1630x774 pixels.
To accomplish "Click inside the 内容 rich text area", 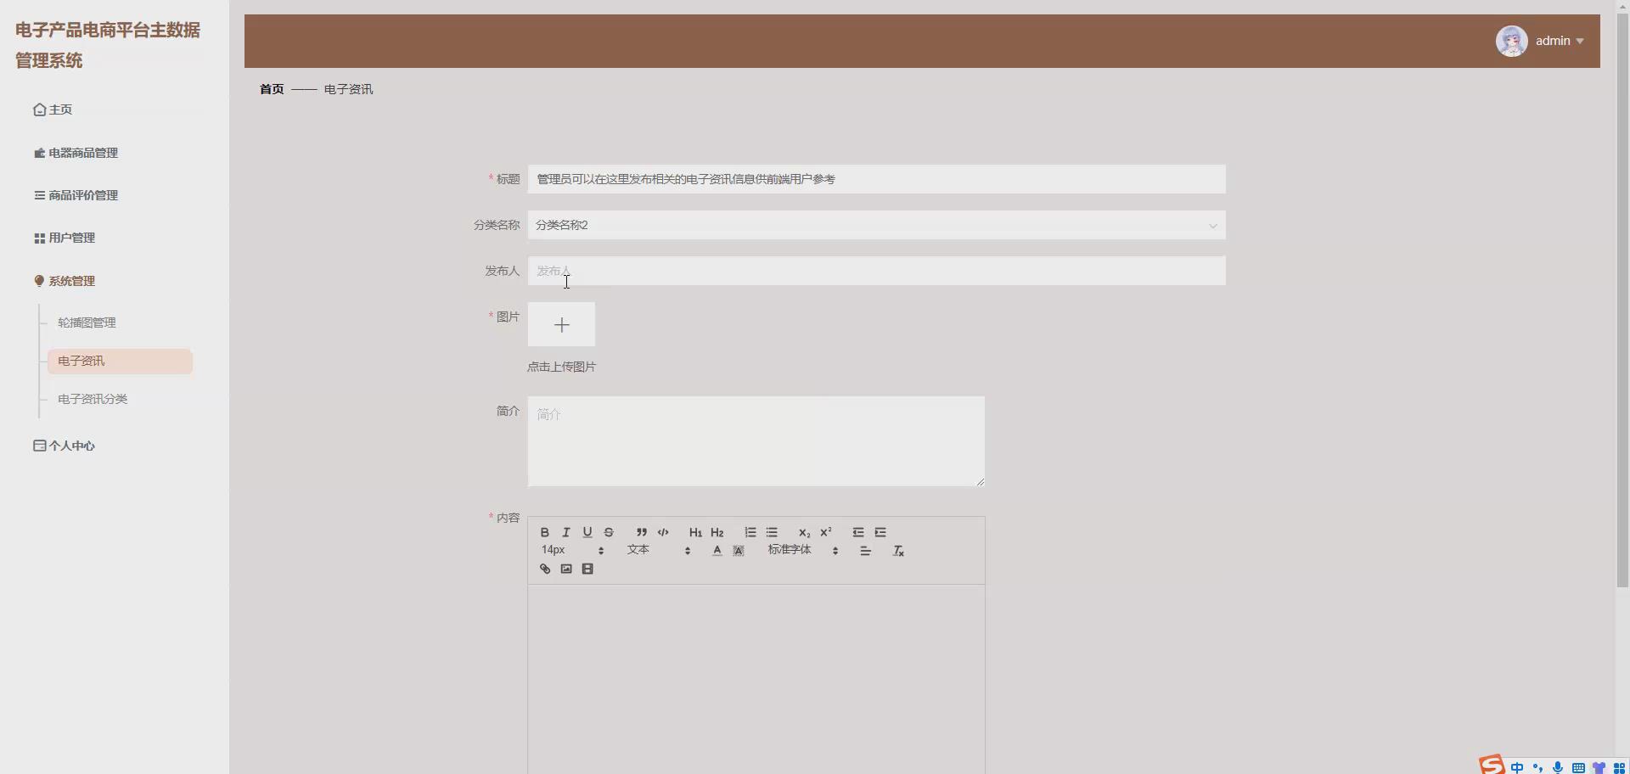I will (756, 679).
